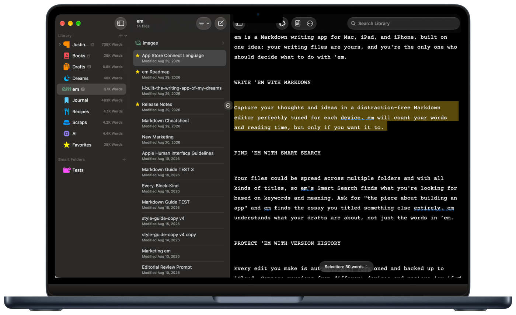
Task: Add a library folder with the plus icon
Action: 121,36
